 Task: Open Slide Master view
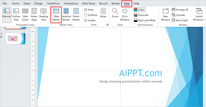pos(56,15)
